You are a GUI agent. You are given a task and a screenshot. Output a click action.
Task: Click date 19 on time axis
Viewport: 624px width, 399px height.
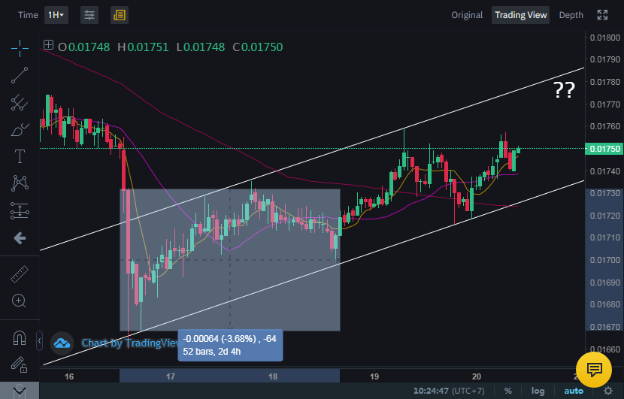[374, 376]
